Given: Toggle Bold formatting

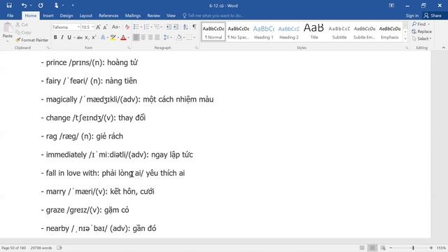Looking at the screenshot, I should [55, 37].
